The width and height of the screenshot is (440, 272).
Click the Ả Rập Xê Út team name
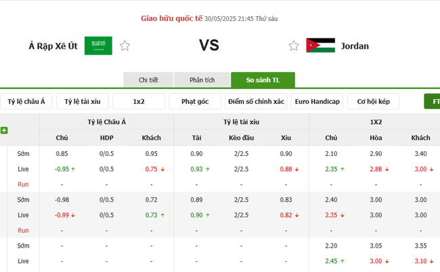coord(53,46)
